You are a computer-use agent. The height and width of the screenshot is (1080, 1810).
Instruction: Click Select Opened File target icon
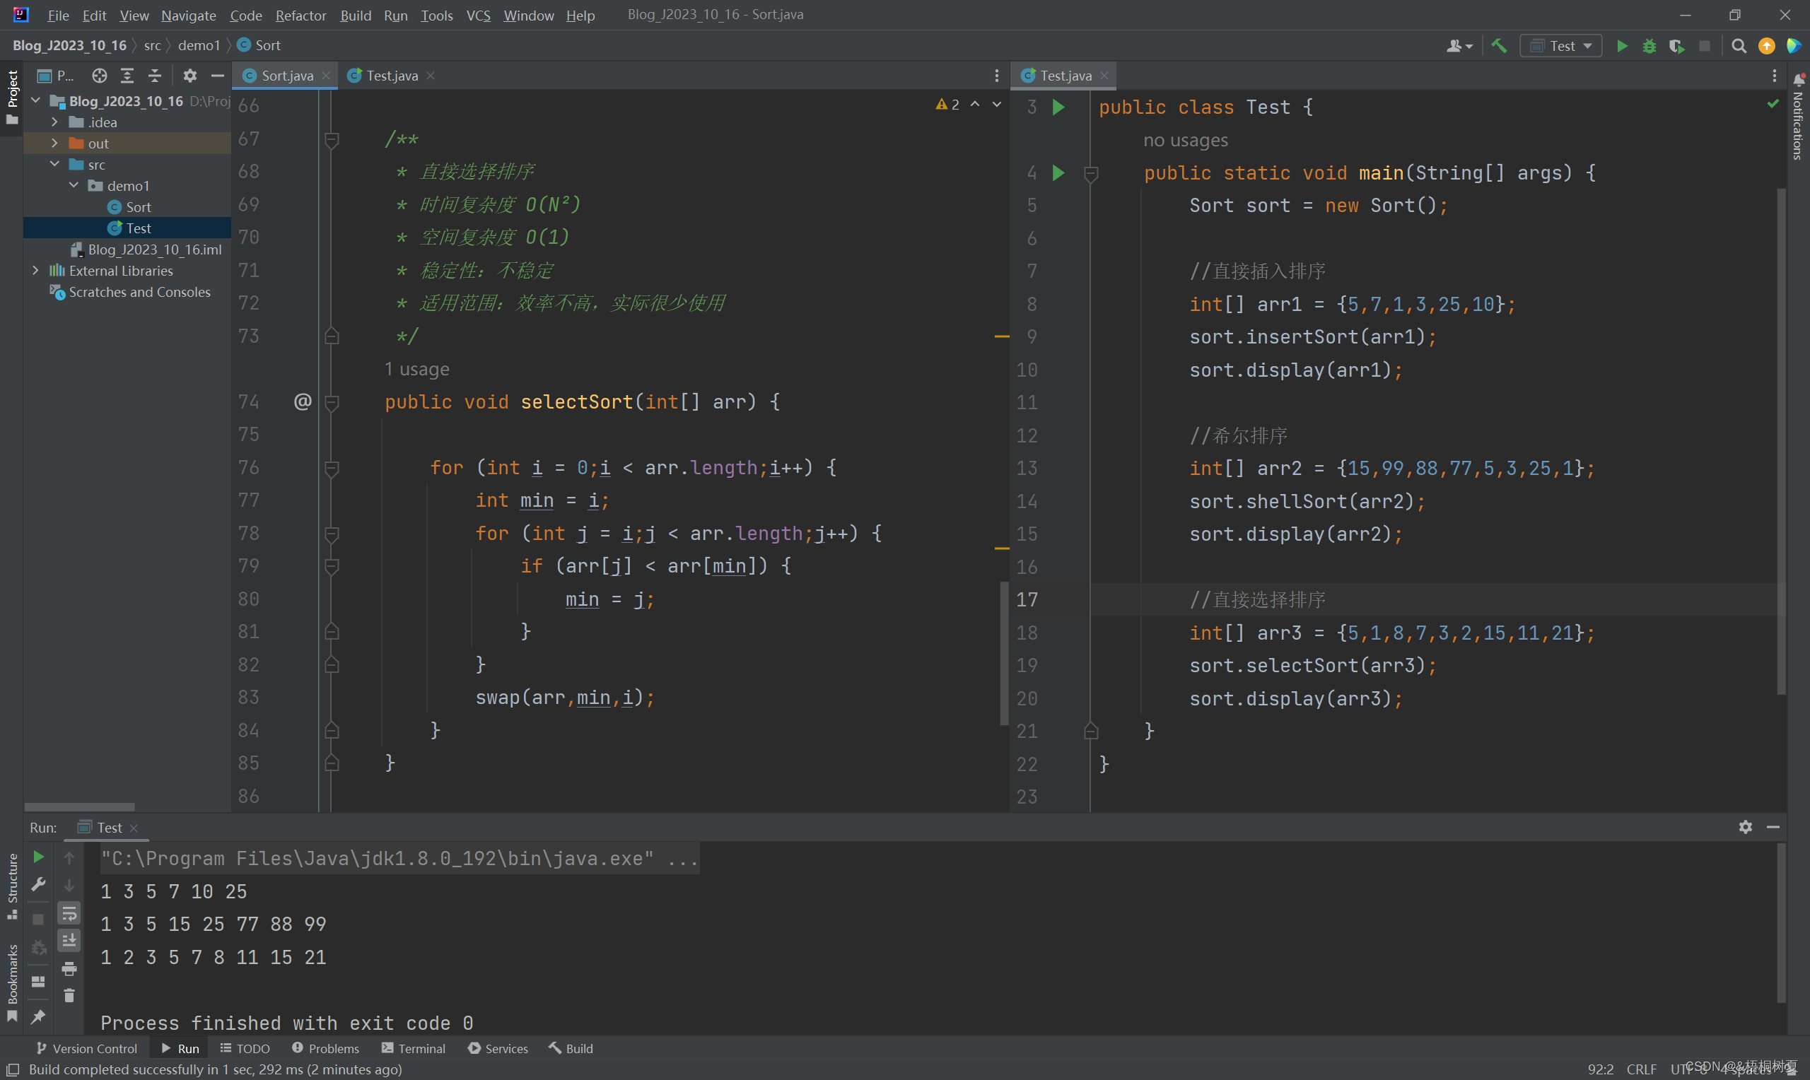[100, 76]
